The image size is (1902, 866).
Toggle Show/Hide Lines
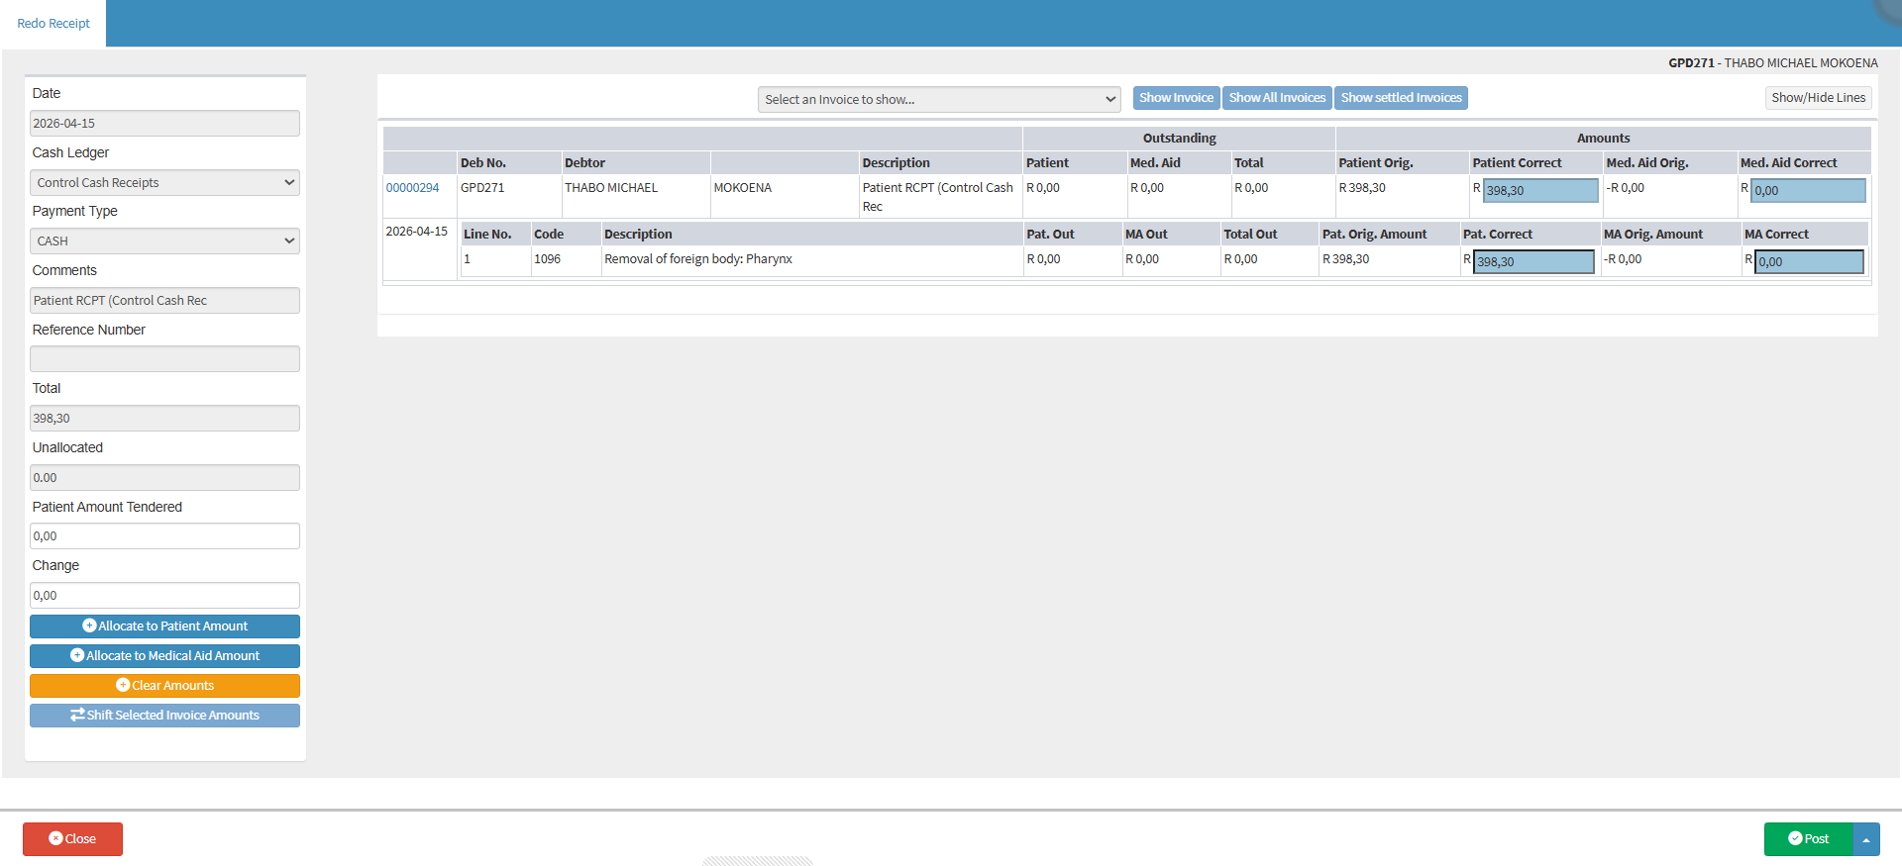click(x=1818, y=98)
